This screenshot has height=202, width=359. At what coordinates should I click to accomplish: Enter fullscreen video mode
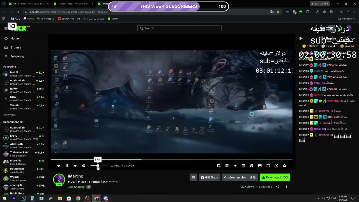pyautogui.click(x=268, y=166)
